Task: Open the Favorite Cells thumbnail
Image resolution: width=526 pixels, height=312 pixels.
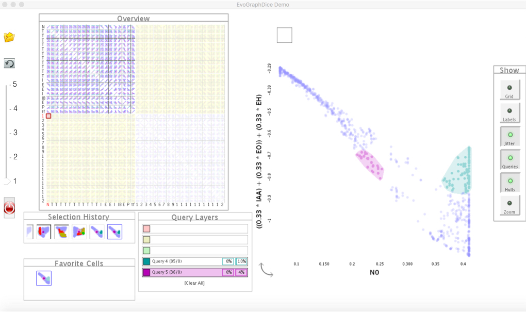Action: 44,278
